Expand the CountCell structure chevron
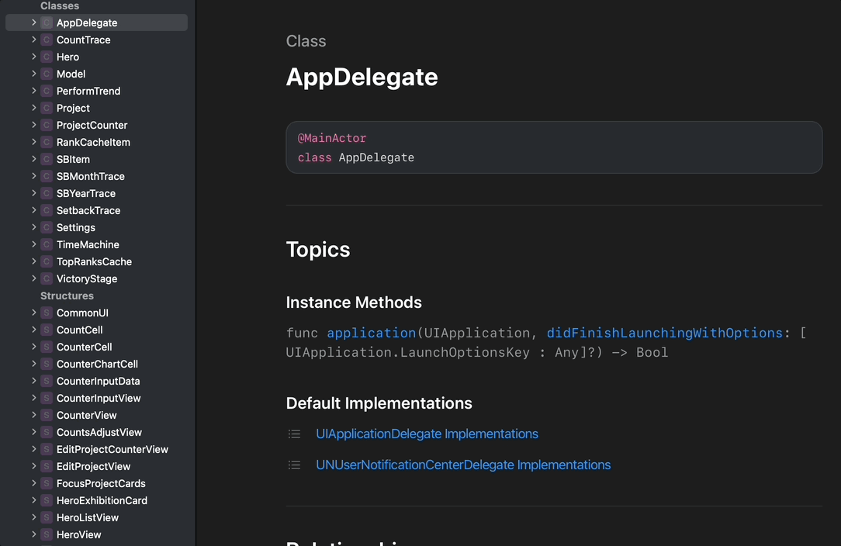This screenshot has width=841, height=546. click(x=34, y=330)
